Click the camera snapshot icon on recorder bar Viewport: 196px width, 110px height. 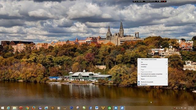coord(160,1)
